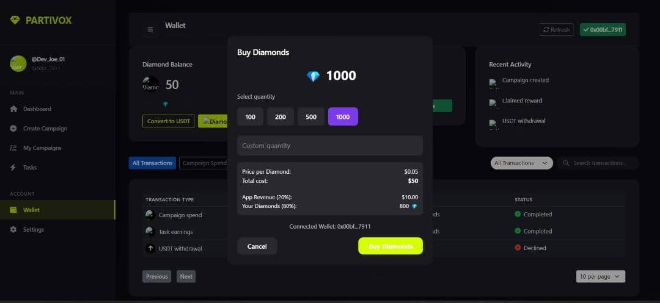The image size is (660, 303).
Task: Click Convert to USDT button
Action: [x=169, y=121]
